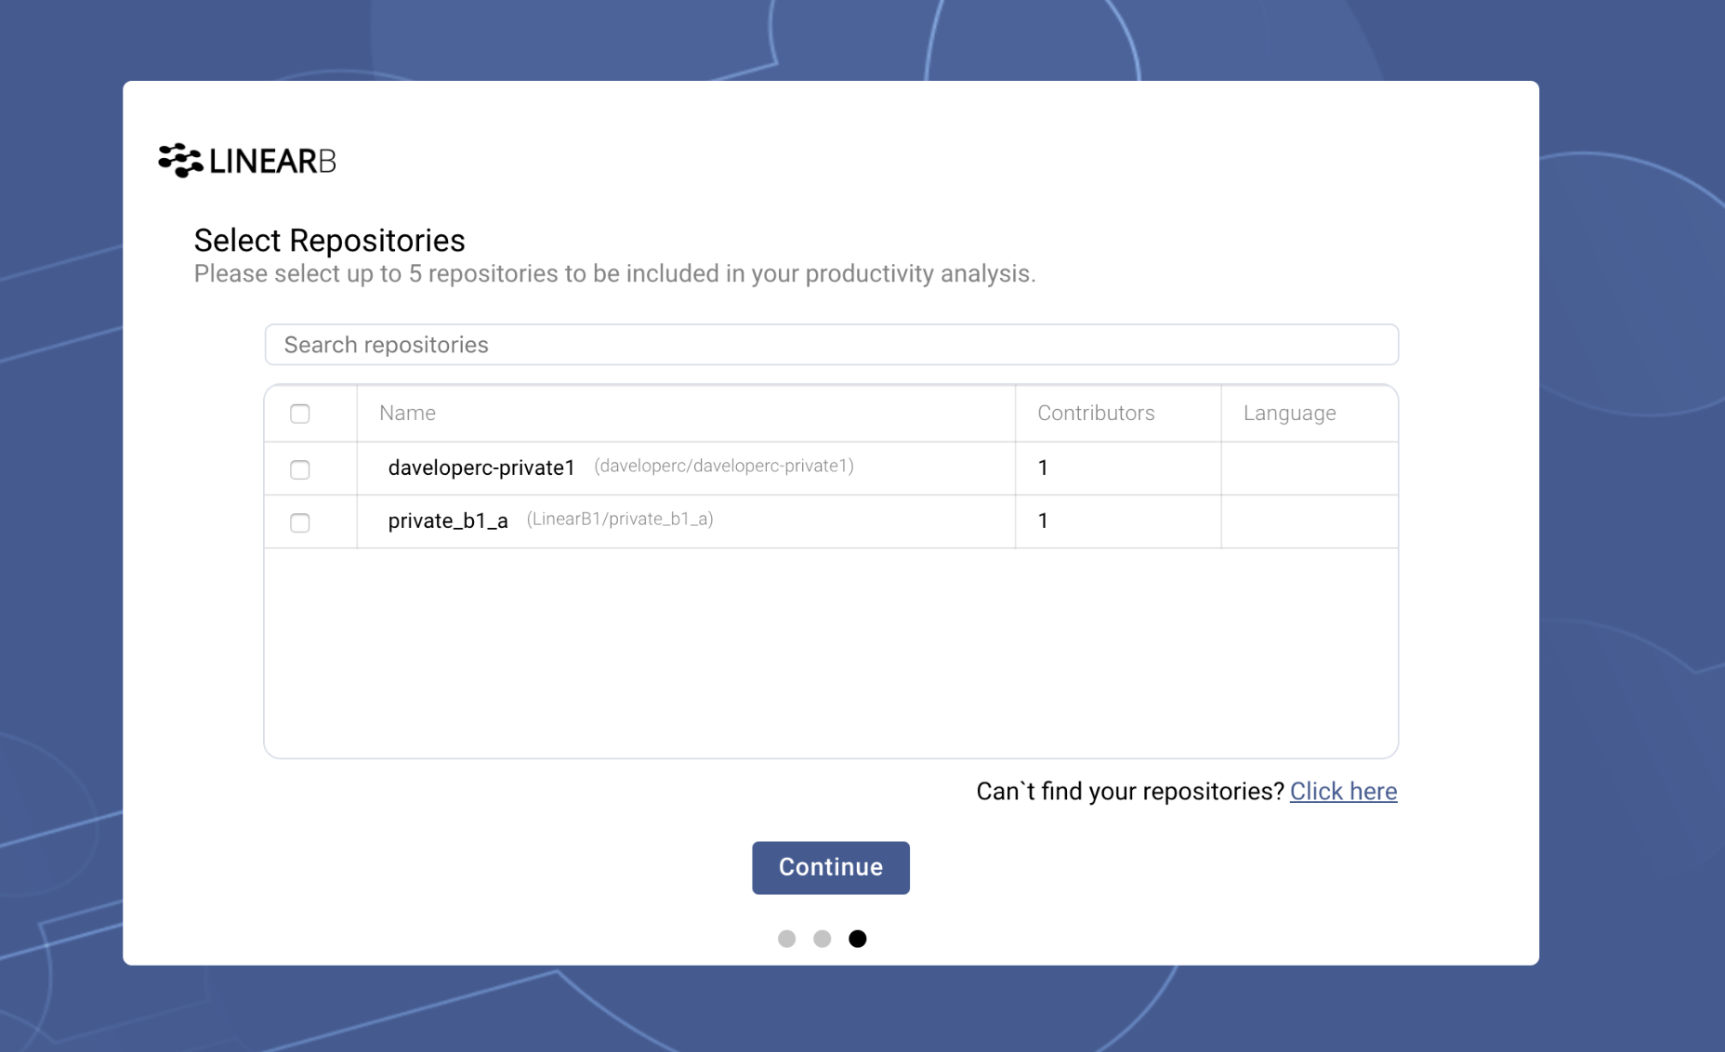The height and width of the screenshot is (1052, 1725).
Task: Toggle the select-all checkbox in table header
Action: [299, 414]
